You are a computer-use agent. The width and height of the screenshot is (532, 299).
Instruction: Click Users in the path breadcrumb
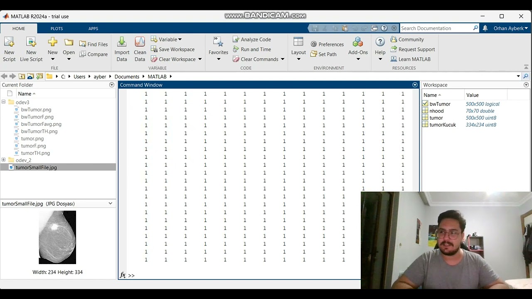(x=79, y=76)
